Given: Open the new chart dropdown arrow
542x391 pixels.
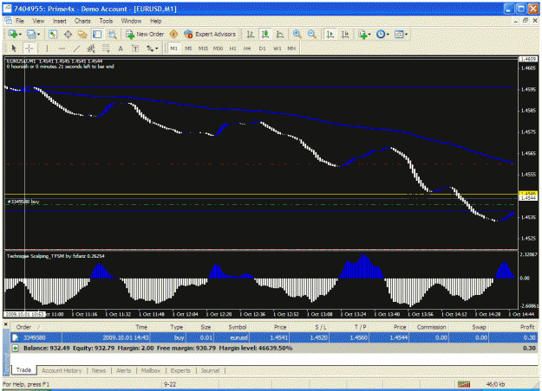Looking at the screenshot, I should click(x=20, y=35).
